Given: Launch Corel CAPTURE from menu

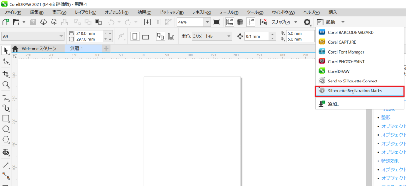Looking at the screenshot, I should [360, 42].
